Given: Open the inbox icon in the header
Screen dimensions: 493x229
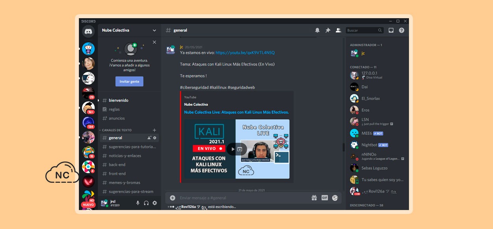Looking at the screenshot, I should coord(391,30).
